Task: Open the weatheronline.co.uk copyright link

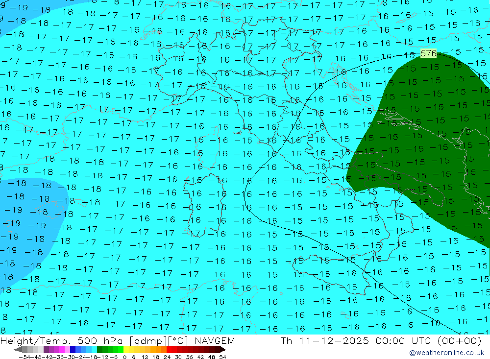Action: [446, 353]
